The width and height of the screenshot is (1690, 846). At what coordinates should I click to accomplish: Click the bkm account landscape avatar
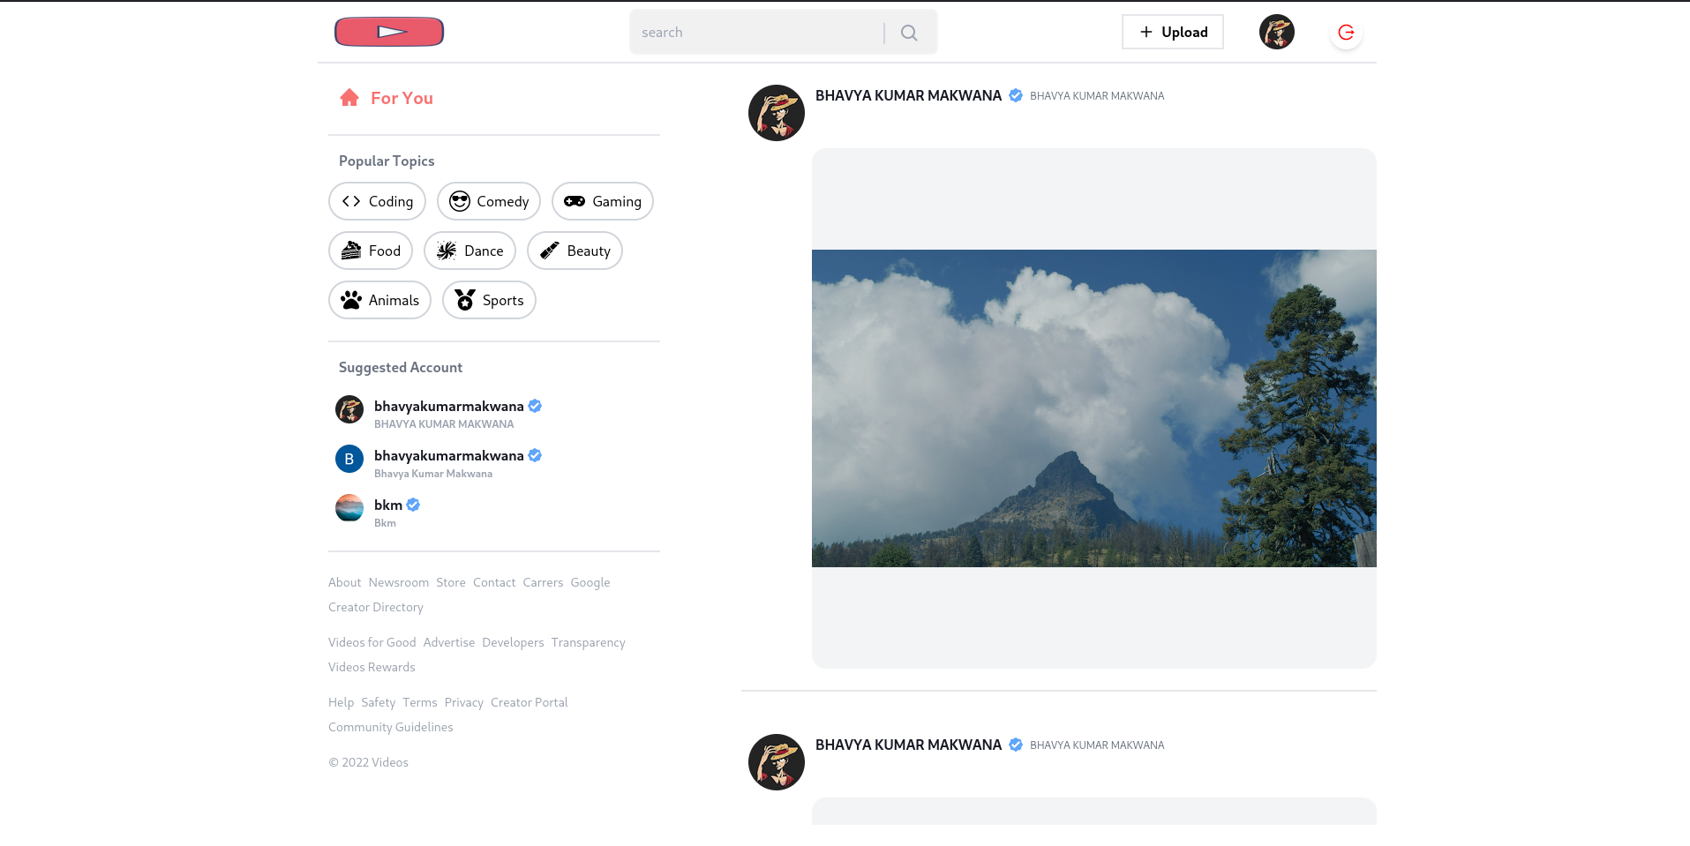(x=349, y=508)
